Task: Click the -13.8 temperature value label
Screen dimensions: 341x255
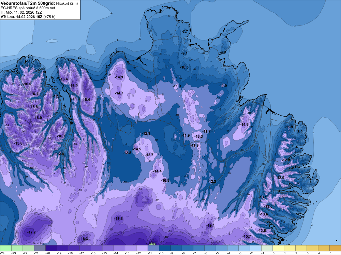Action: tap(262, 230)
